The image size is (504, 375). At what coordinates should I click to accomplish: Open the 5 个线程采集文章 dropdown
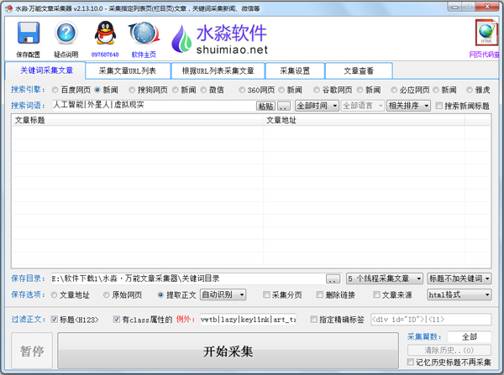[x=385, y=279]
